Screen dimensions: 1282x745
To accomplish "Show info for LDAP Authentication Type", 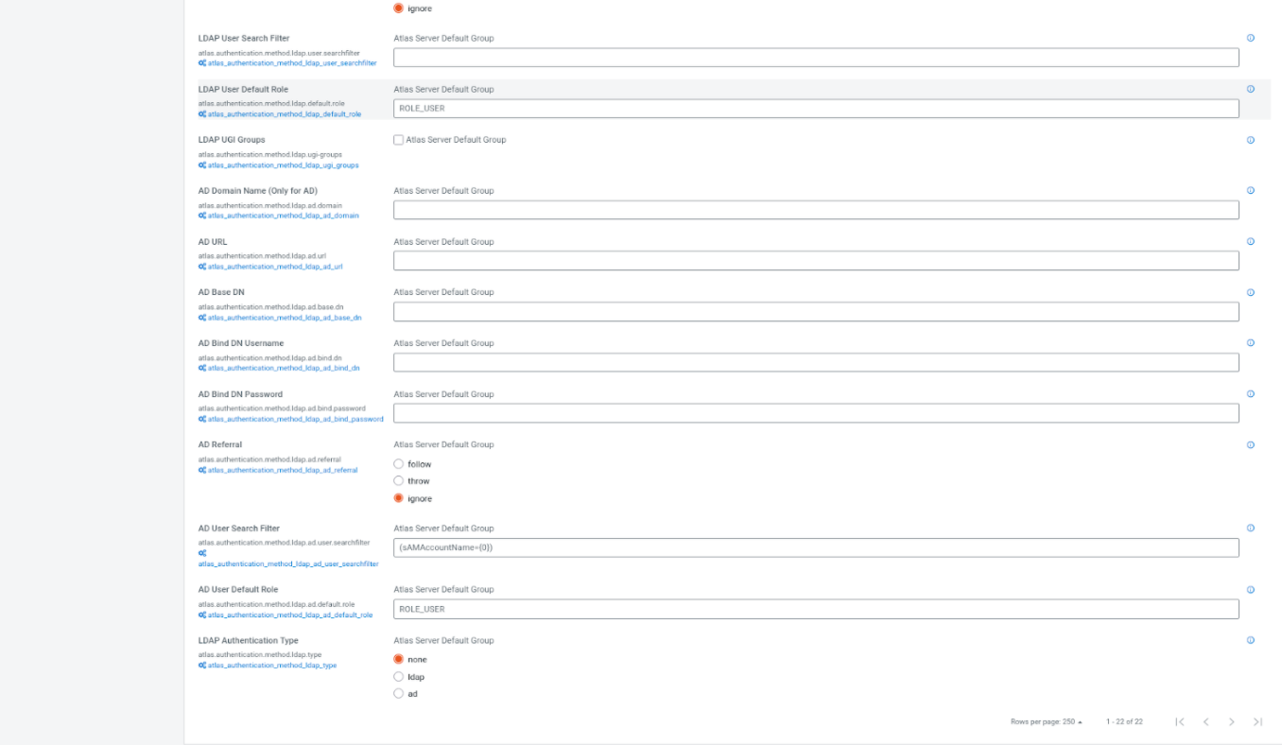I will pos(1250,641).
